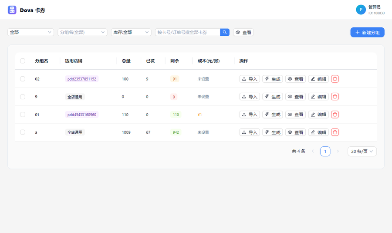The image size is (392, 233).
Task: Import cards into group 01
Action: point(250,115)
